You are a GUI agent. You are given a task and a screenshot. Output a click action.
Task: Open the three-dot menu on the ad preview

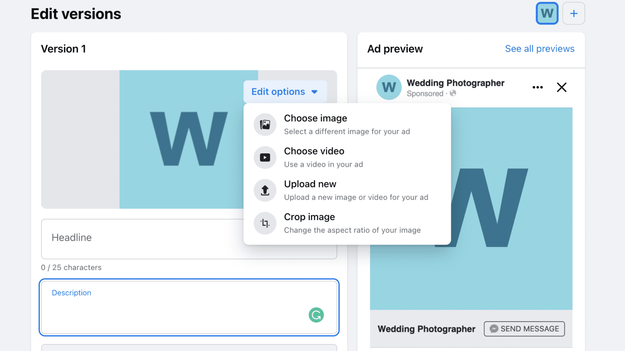pos(538,87)
